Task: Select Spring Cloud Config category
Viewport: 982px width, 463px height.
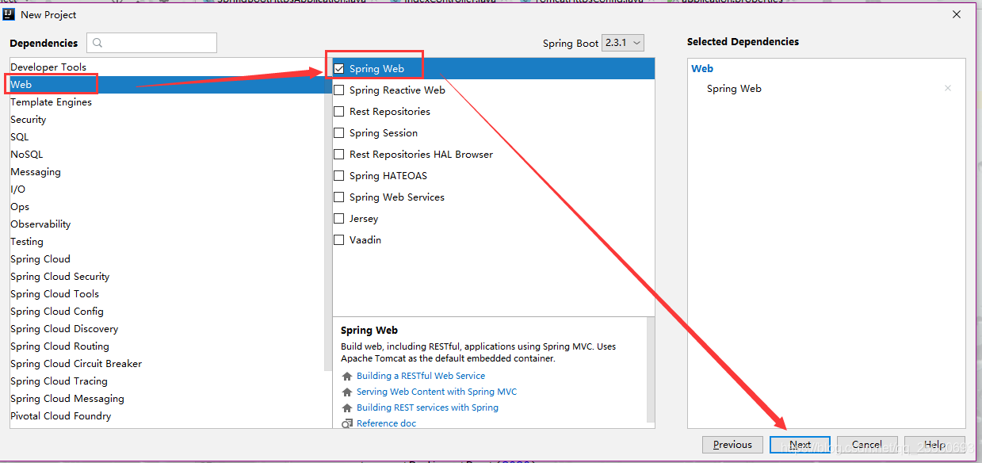Action: pos(166,312)
